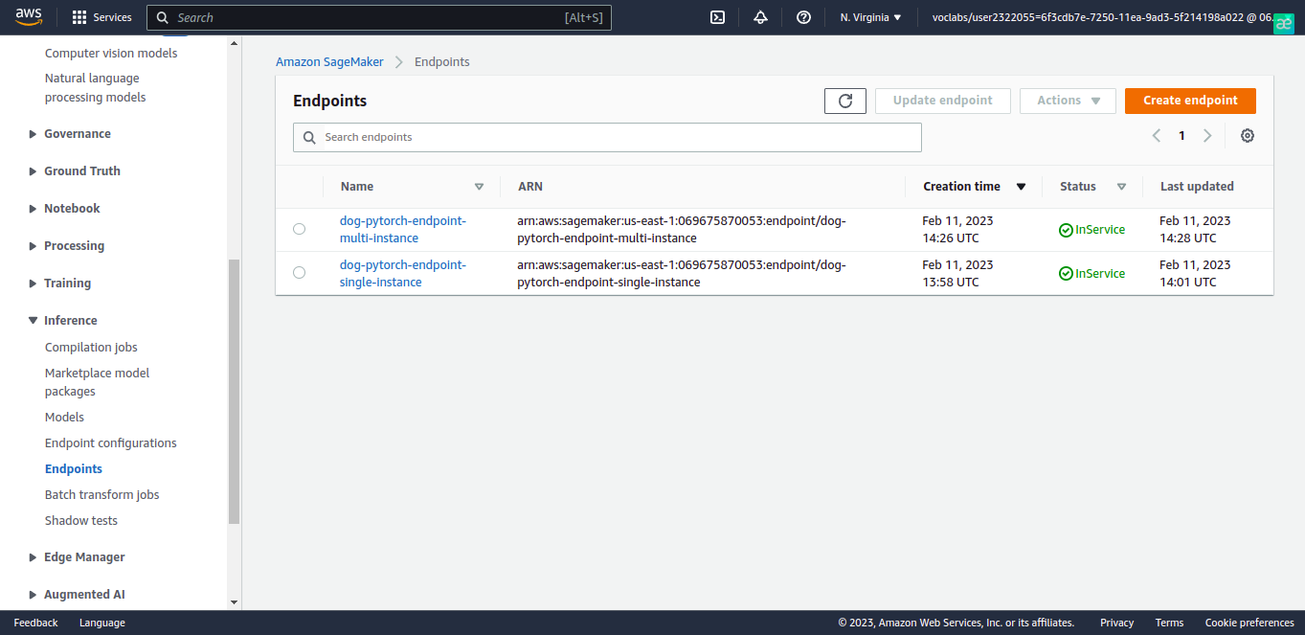Go to previous page arrow
The width and height of the screenshot is (1305, 635).
click(1156, 136)
